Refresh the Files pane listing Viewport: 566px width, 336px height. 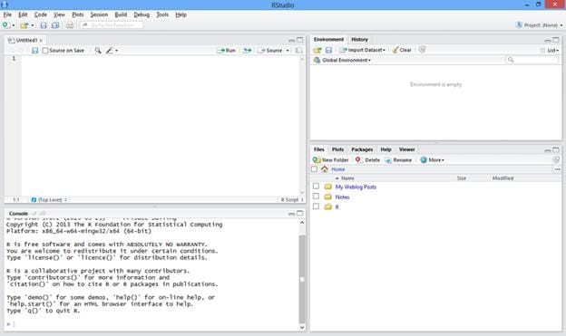click(x=556, y=159)
